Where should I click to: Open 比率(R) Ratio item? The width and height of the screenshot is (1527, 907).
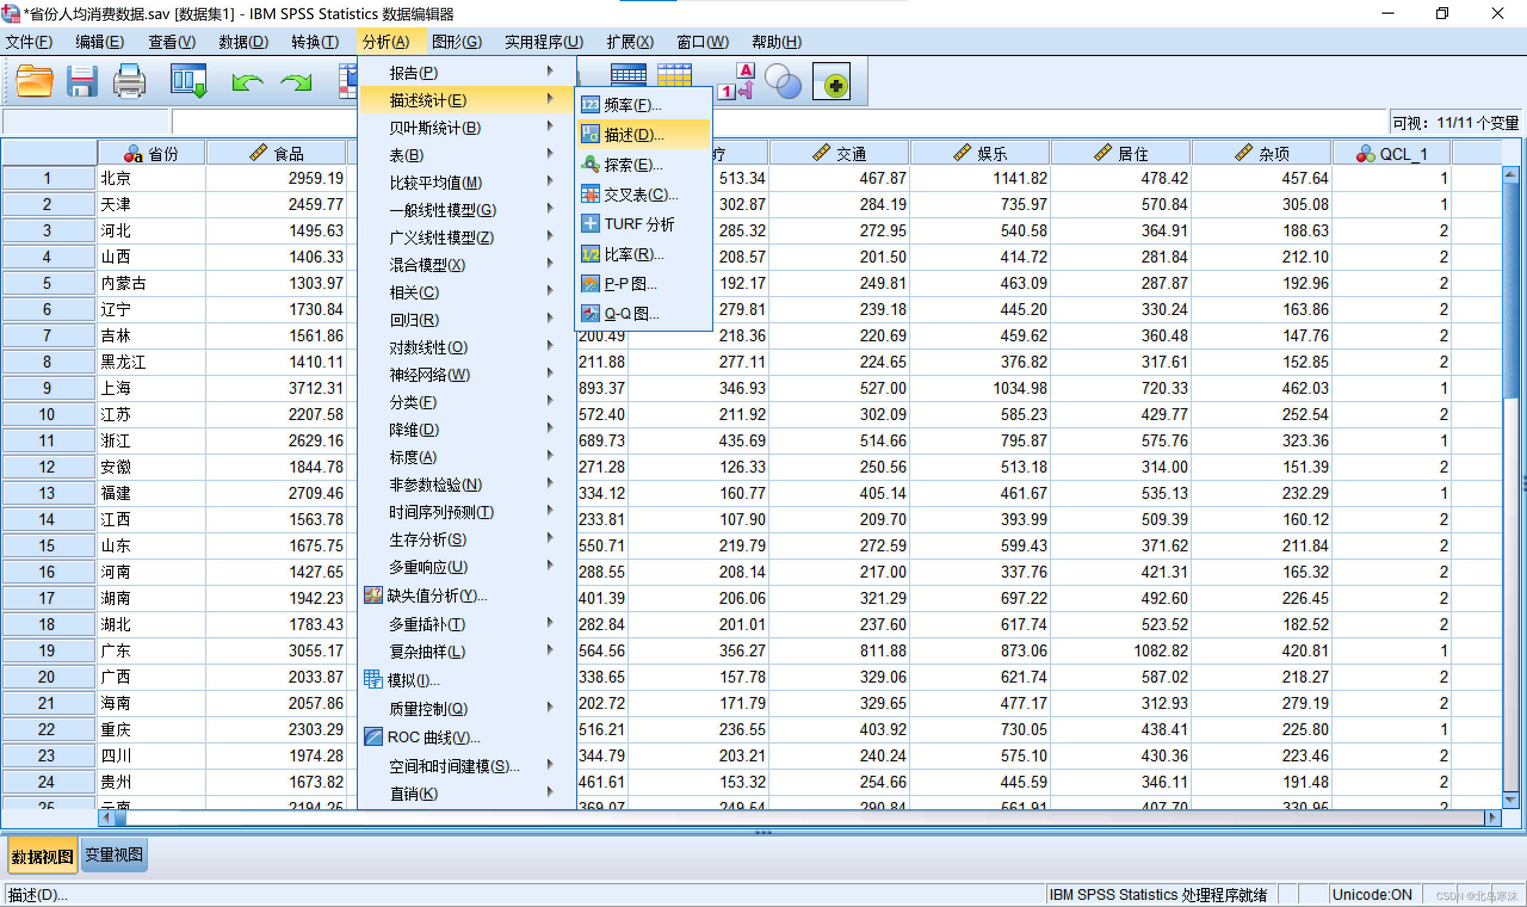tap(644, 254)
